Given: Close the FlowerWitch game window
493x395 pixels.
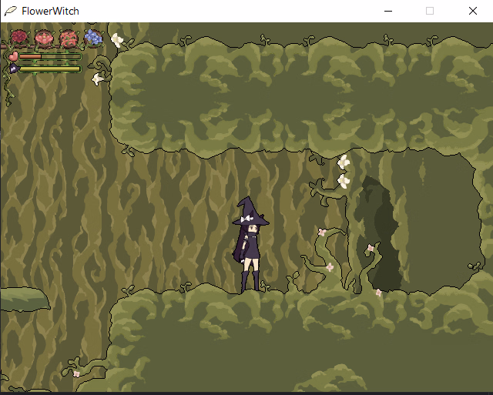Looking at the screenshot, I should pos(472,12).
